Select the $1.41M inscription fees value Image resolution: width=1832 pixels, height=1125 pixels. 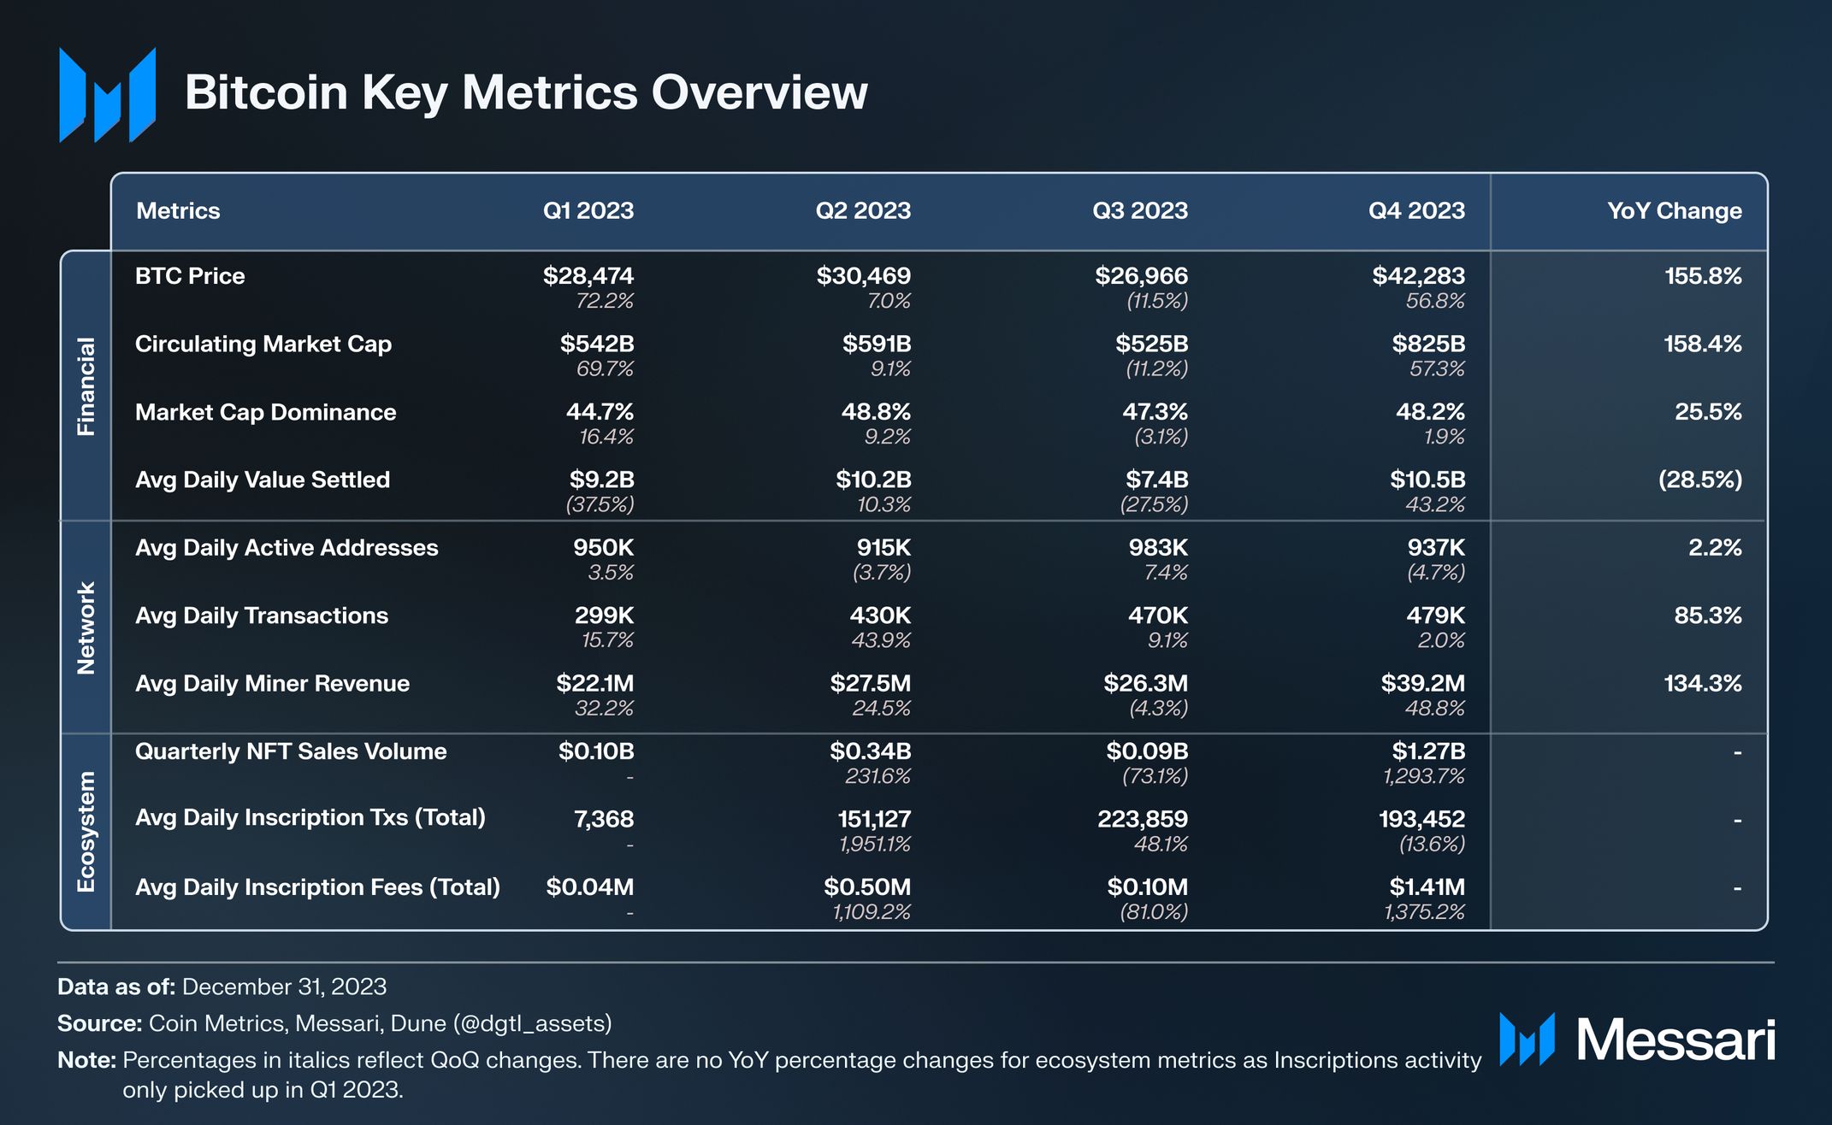[1427, 887]
